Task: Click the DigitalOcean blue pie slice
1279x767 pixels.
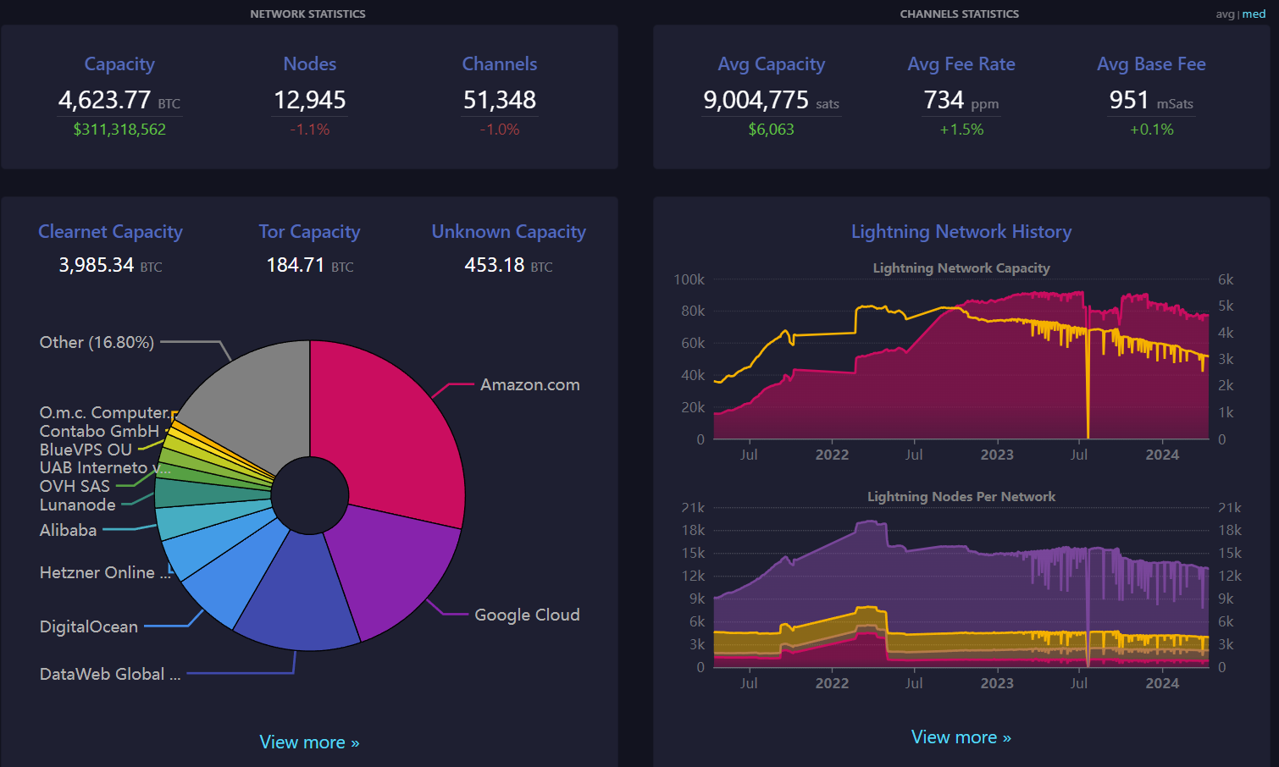Action: click(x=233, y=576)
